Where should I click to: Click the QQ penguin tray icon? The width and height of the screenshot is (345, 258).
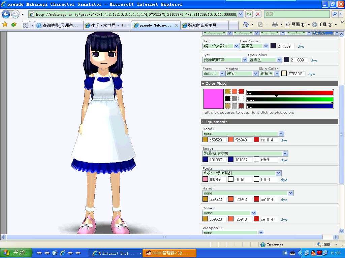coord(313,253)
